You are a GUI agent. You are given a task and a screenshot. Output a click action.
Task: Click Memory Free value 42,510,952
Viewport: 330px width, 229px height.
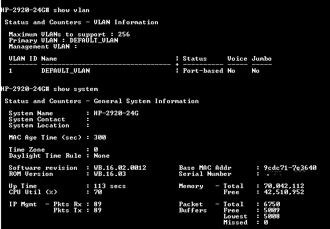coord(284,192)
